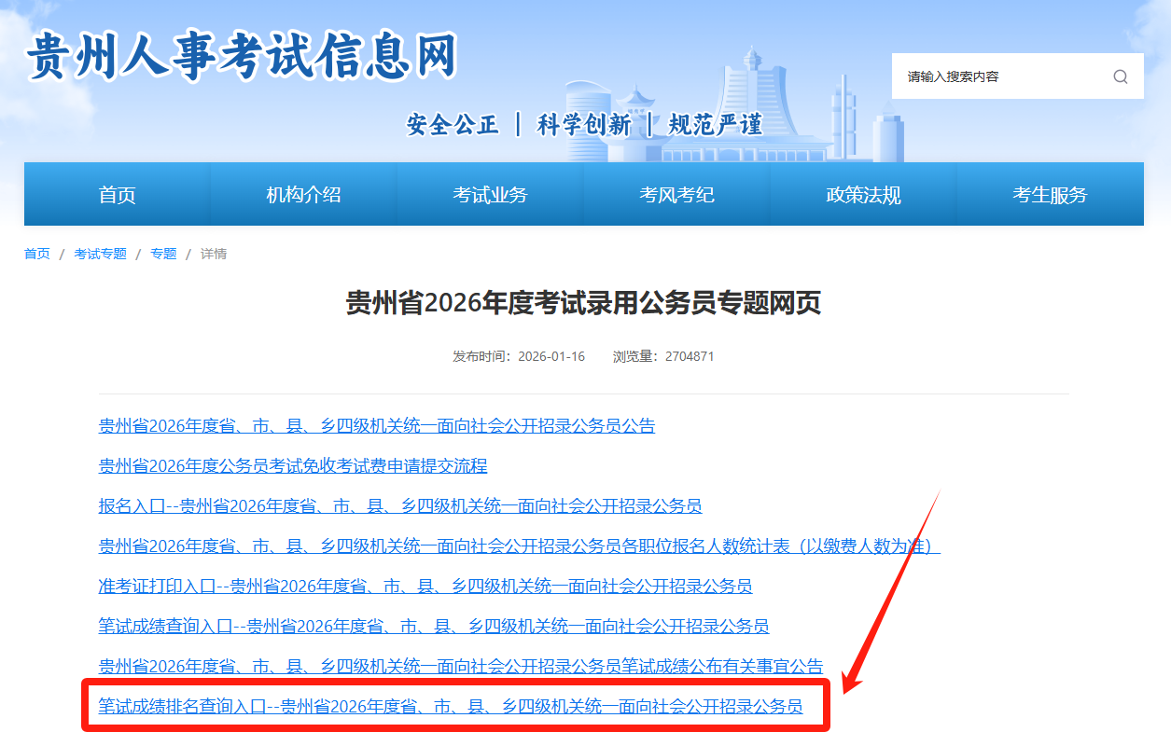Open 笔试成绩公布有关事宜公告 link

461,667
